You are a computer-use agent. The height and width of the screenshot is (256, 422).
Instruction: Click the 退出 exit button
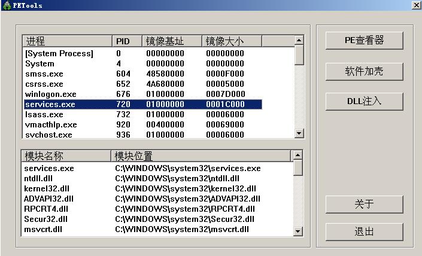[364, 232]
